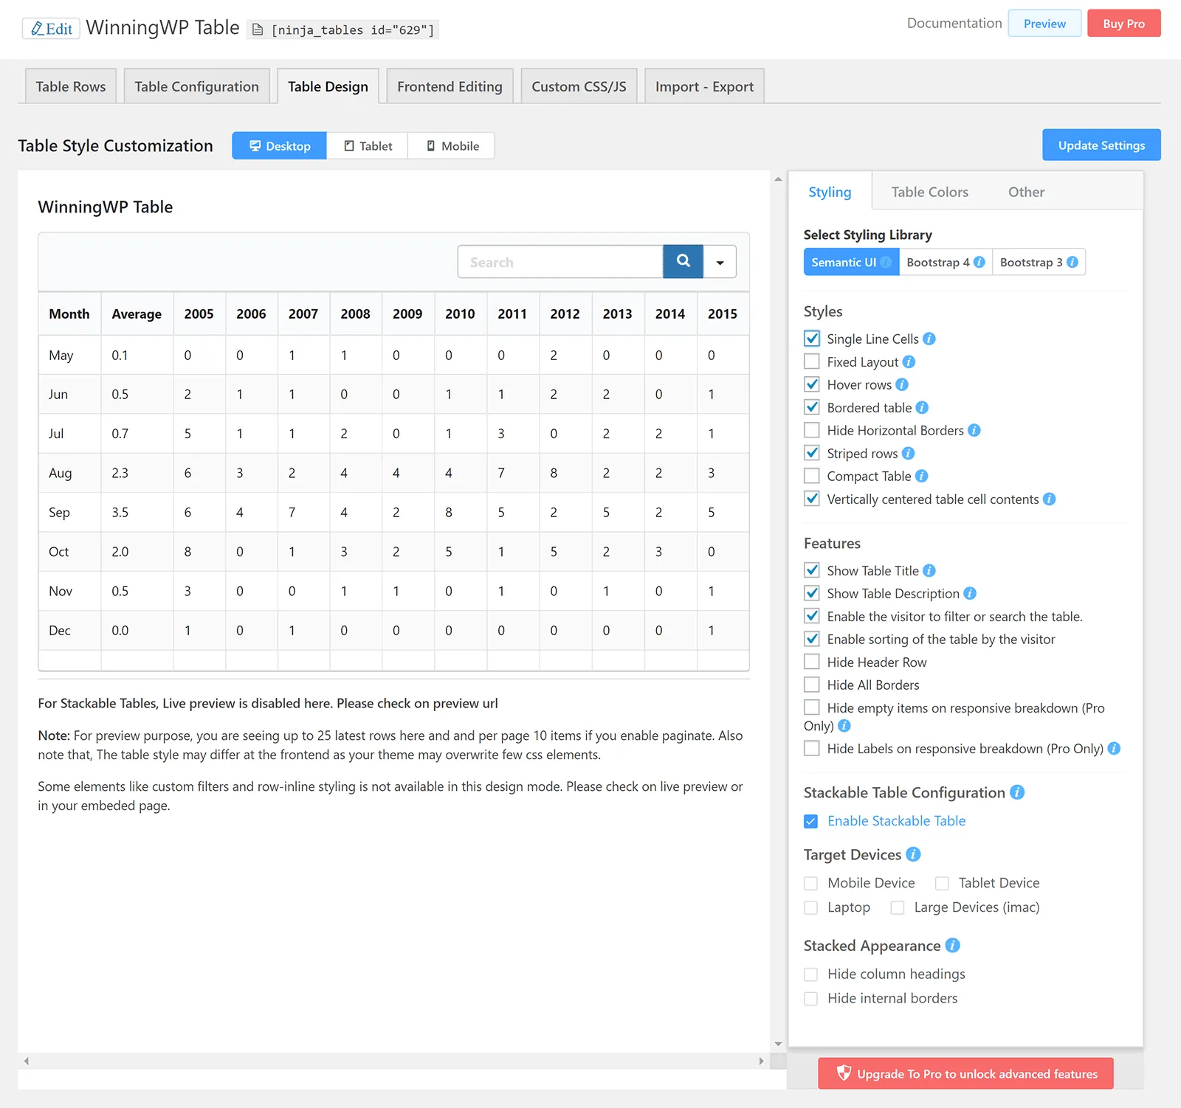This screenshot has width=1181, height=1108.
Task: Click horizontal scrollbar right arrow
Action: [x=761, y=1061]
